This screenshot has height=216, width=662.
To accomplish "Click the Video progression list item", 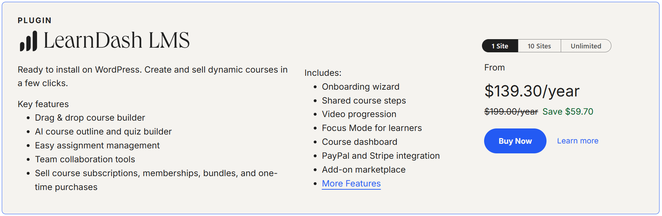I will (359, 114).
